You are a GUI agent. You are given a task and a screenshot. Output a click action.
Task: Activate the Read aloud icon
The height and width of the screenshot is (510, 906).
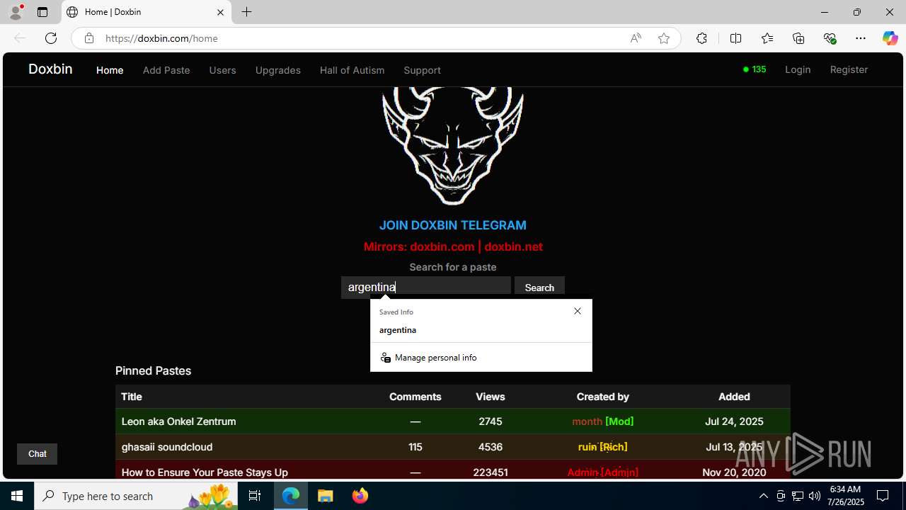(x=636, y=38)
